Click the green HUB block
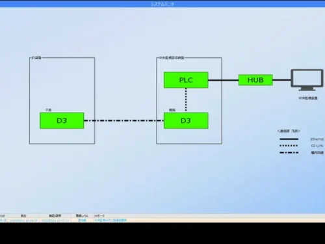The height and width of the screenshot is (244, 325). tap(255, 80)
